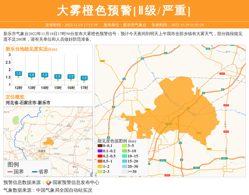The image size is (249, 195).
Task: Click the 石家庄 city label on overview map
Action: [41, 152]
